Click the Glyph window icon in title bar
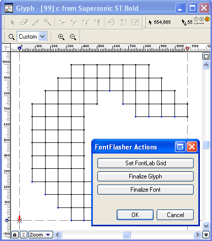Screen dimensions: 212x241 pos(9,8)
